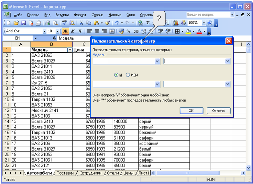Screen dimensions: 253x184
Task: Copy selection with the copy icon
Action: pos(89,23)
